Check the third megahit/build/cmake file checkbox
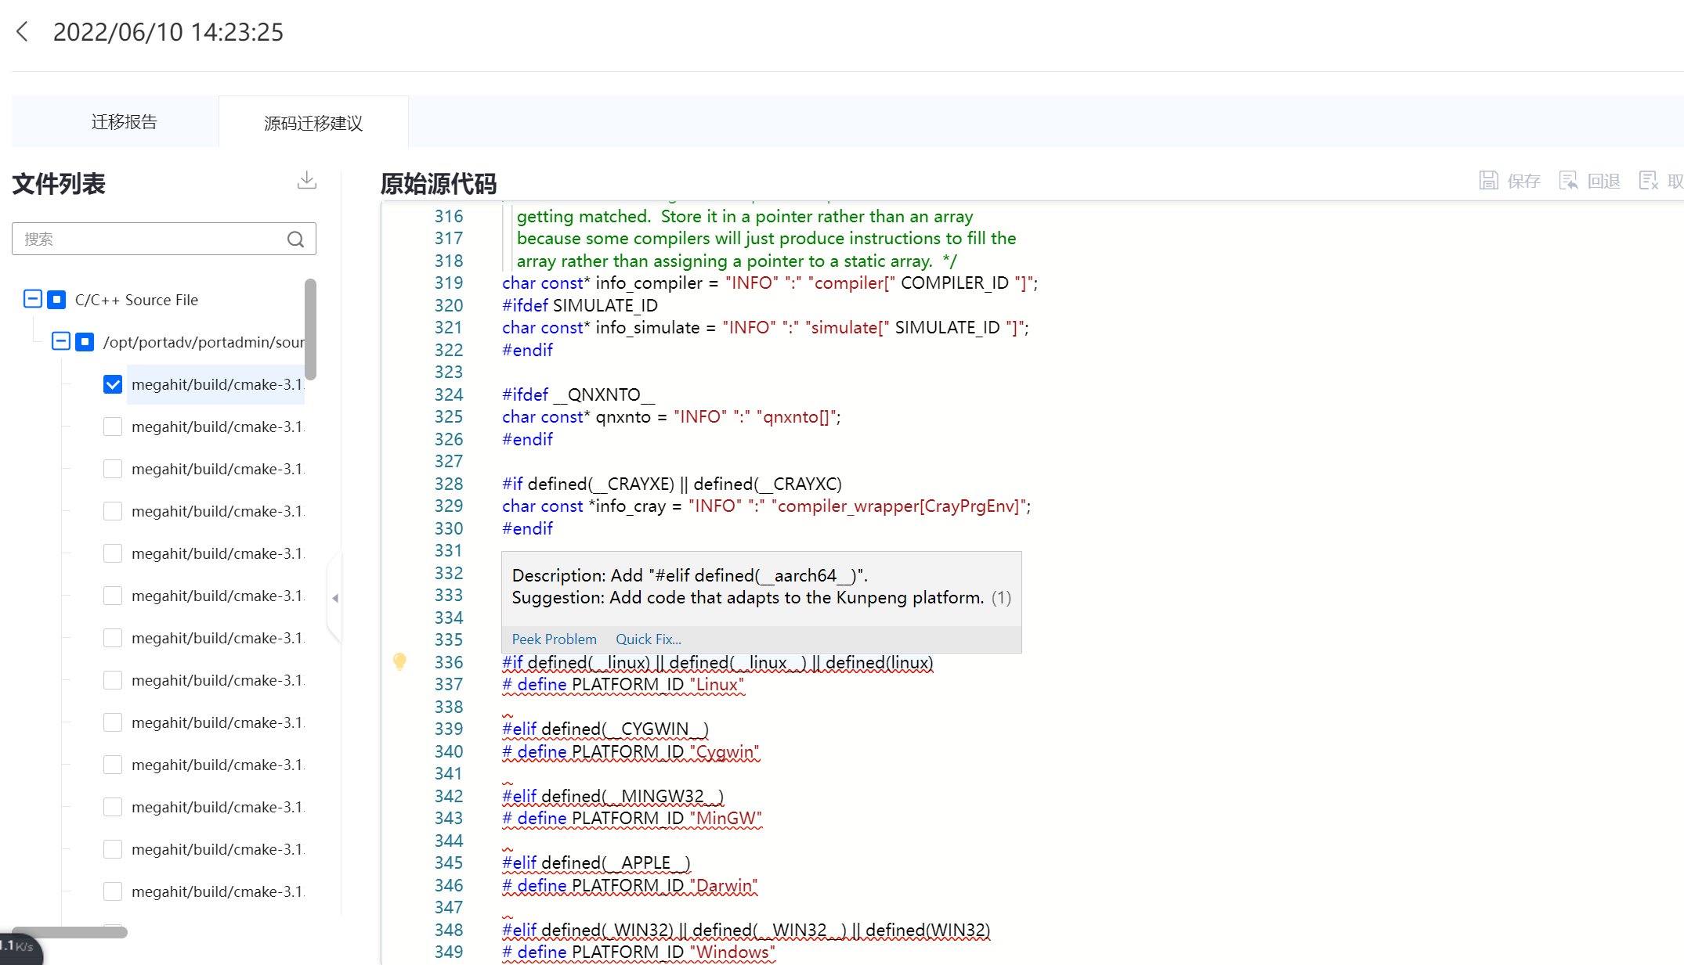 tap(113, 469)
